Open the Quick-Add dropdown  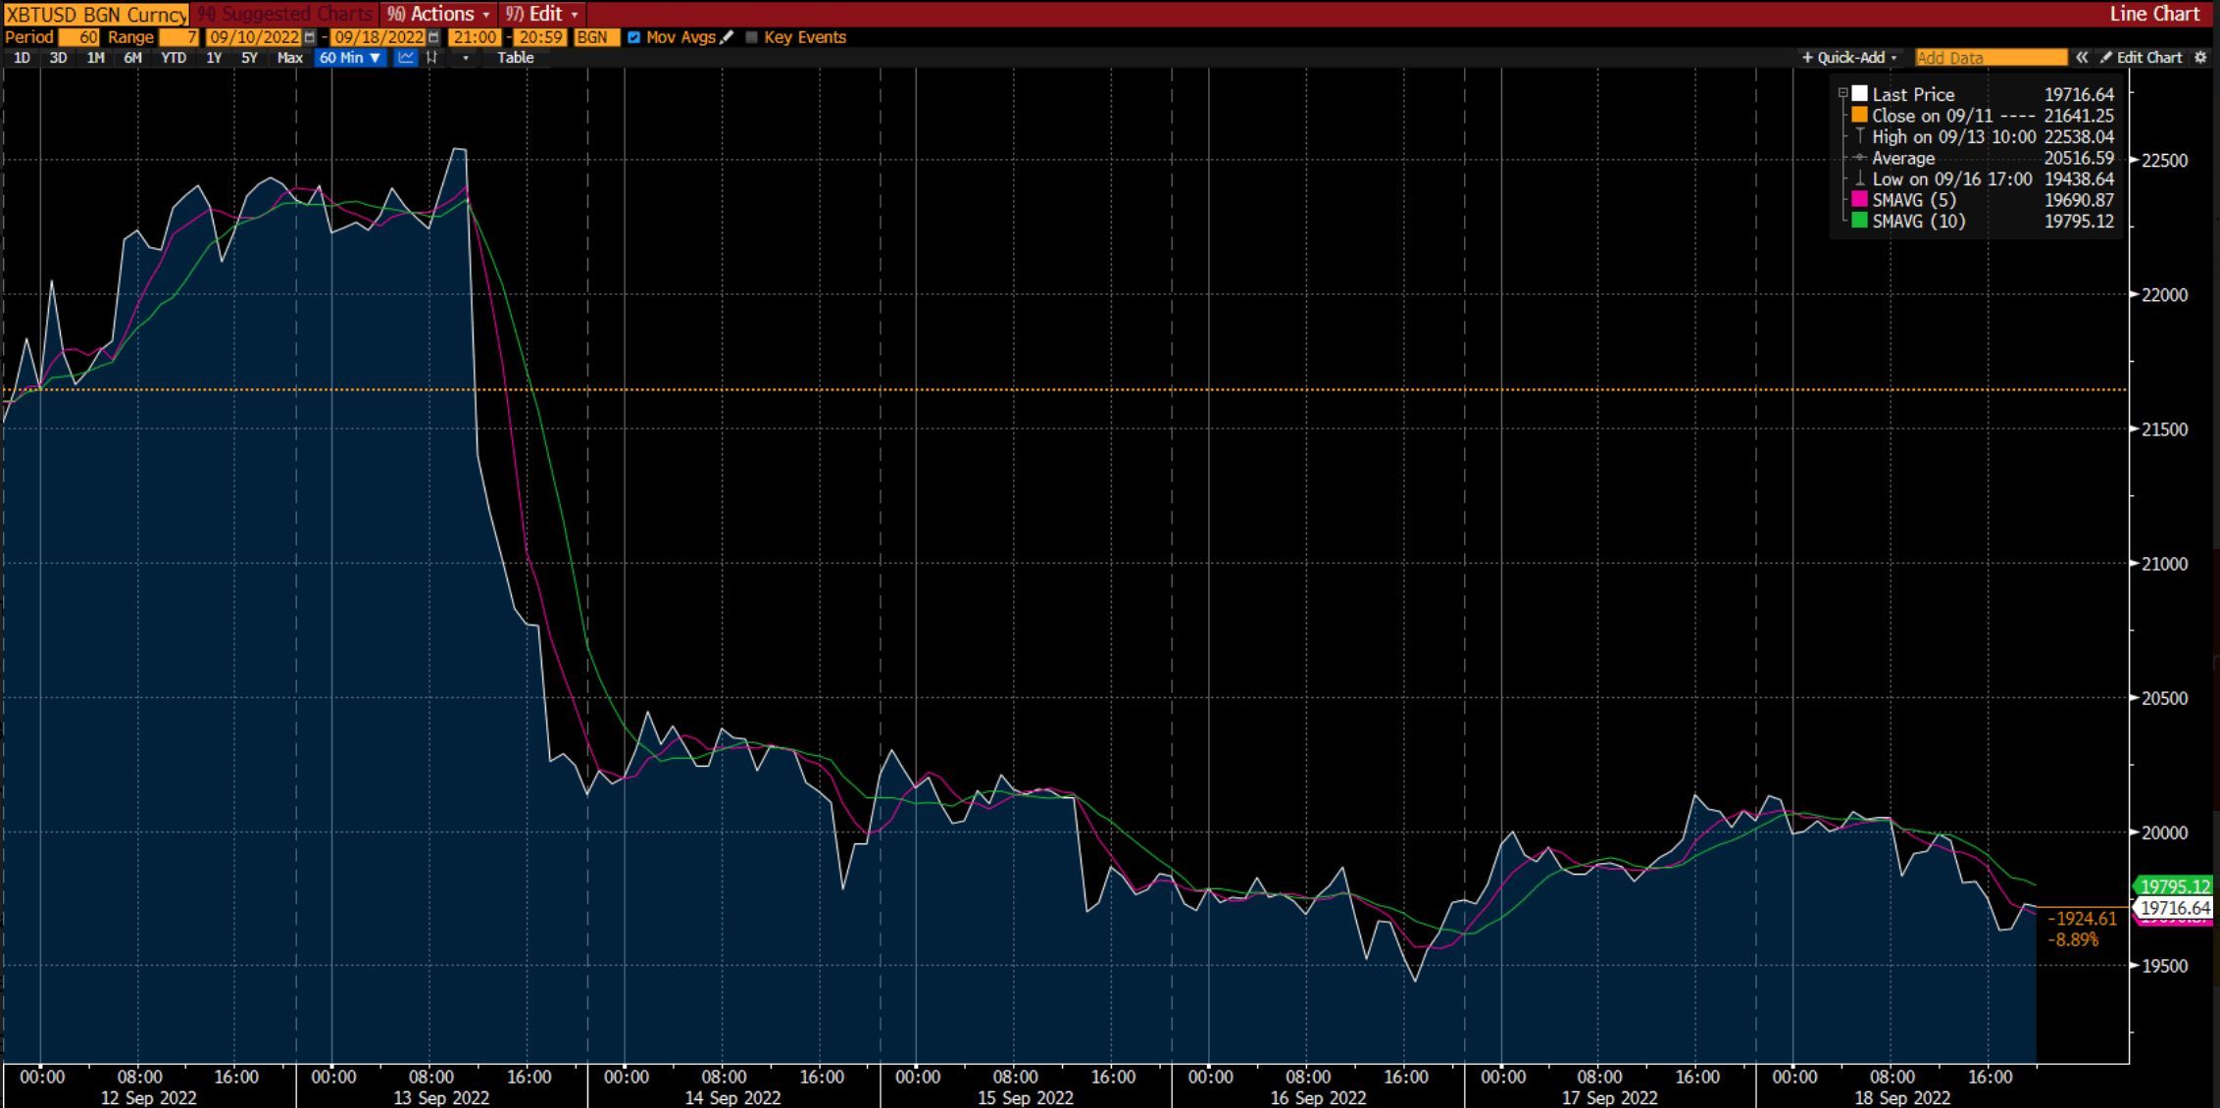pos(1847,58)
